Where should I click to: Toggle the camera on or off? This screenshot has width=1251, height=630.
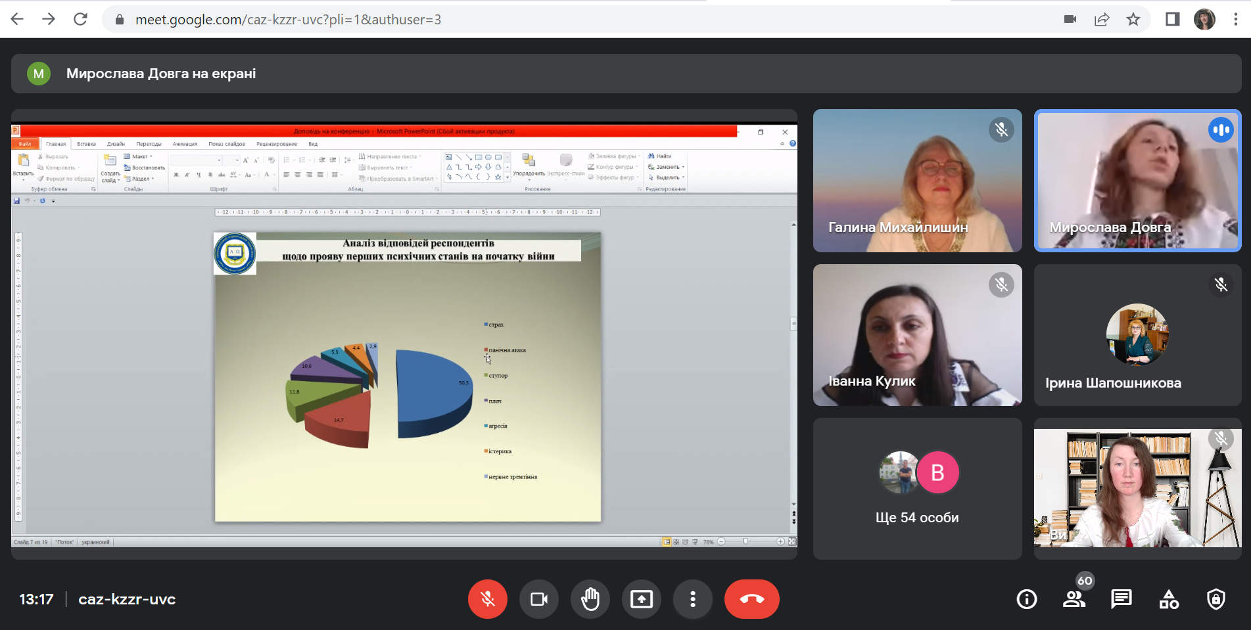[538, 599]
